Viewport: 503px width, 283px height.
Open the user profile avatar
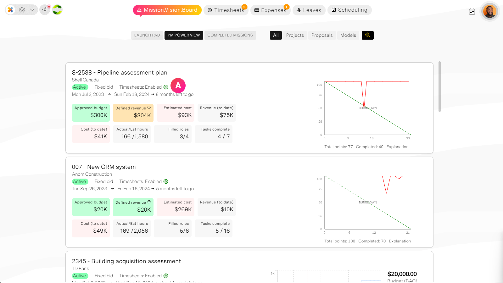[x=489, y=12]
